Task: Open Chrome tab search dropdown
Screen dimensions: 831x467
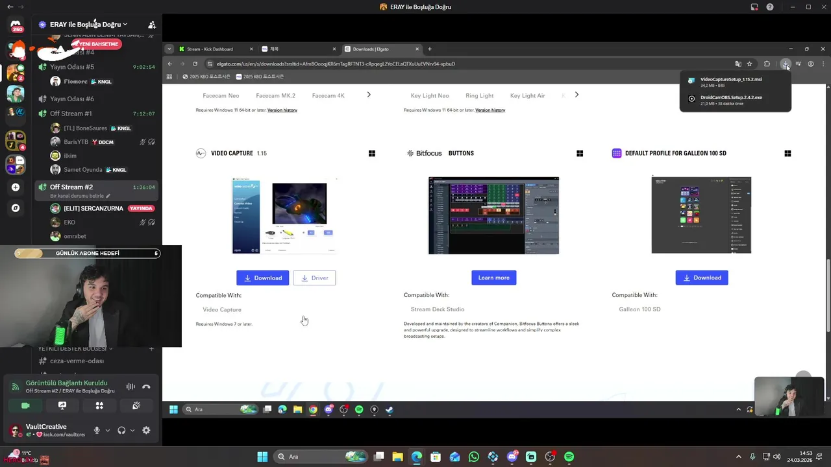Action: (169, 49)
